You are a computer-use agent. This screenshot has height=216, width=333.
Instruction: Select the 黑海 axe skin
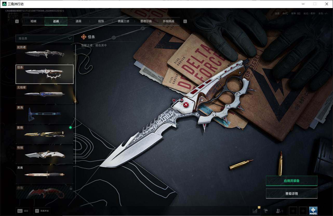[x=44, y=114]
